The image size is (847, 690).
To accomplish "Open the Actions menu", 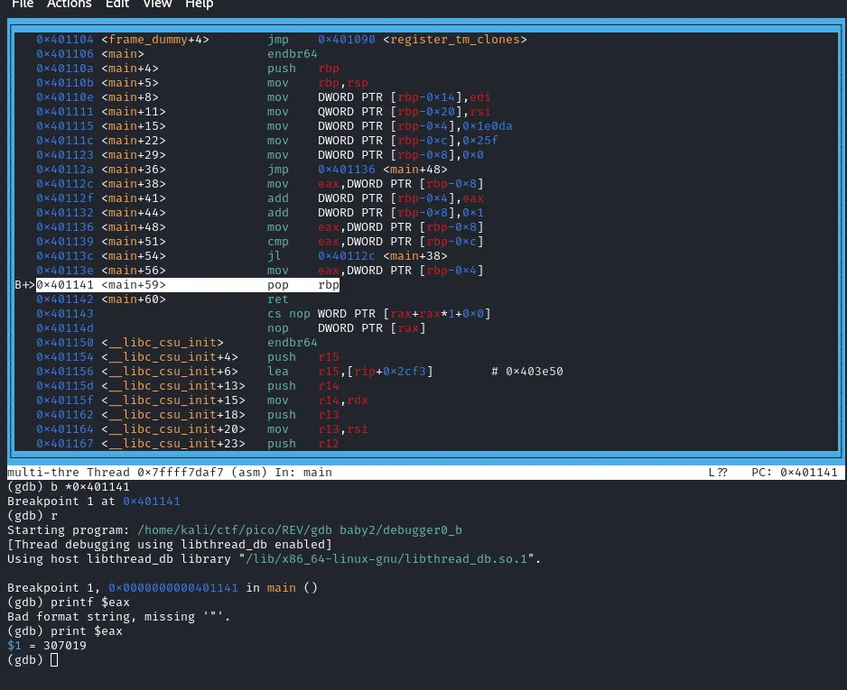I will (70, 5).
